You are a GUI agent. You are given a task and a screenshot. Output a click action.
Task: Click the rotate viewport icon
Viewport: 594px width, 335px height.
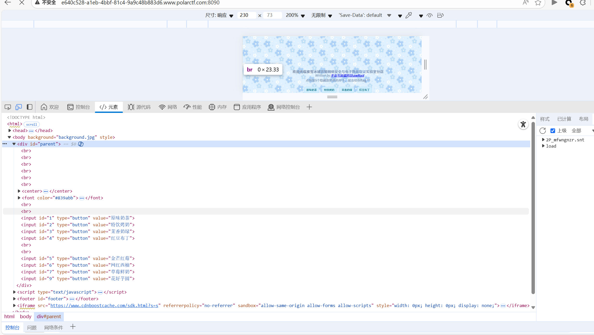[x=440, y=15]
